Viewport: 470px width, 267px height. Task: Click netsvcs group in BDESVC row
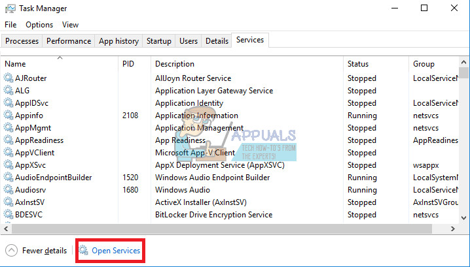pos(426,215)
